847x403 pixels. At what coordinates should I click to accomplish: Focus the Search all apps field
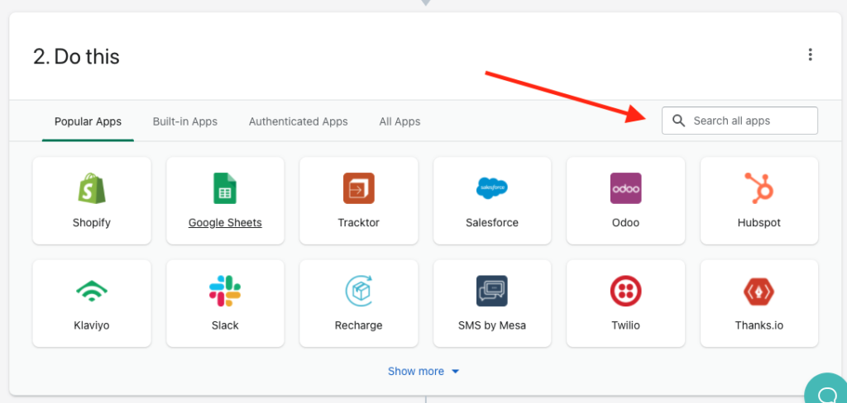tap(739, 121)
